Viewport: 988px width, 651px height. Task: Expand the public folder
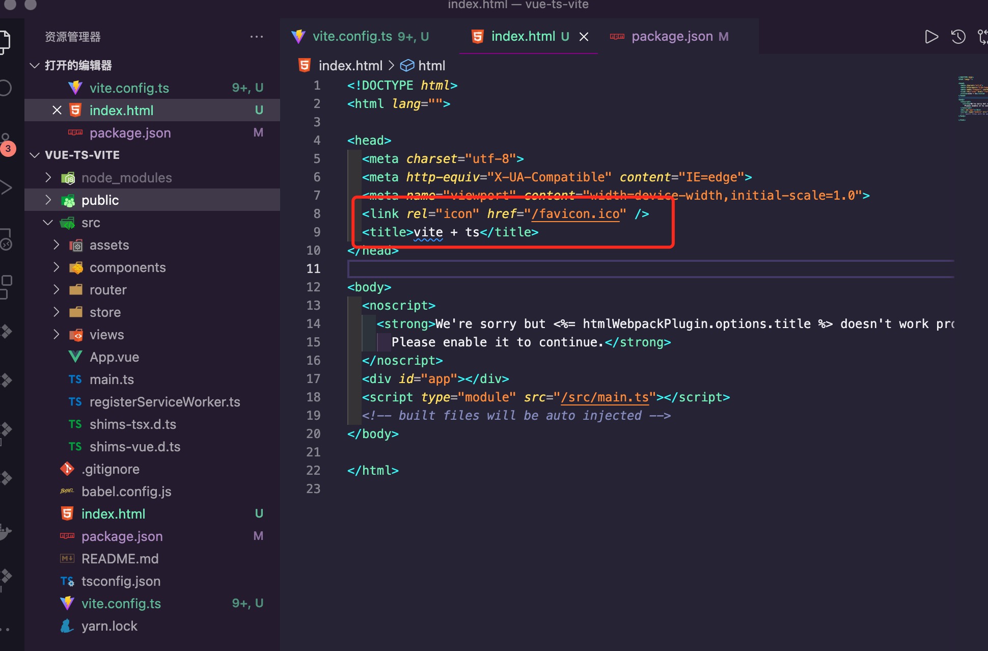coord(48,200)
